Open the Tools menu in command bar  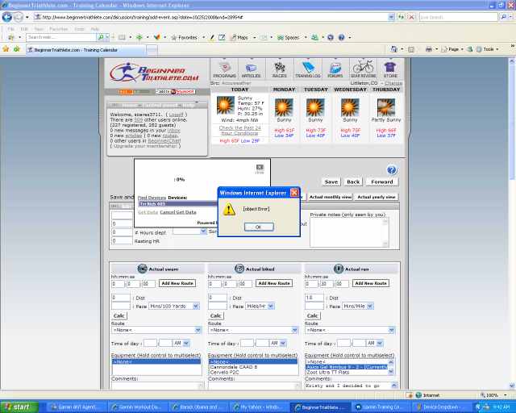point(488,49)
